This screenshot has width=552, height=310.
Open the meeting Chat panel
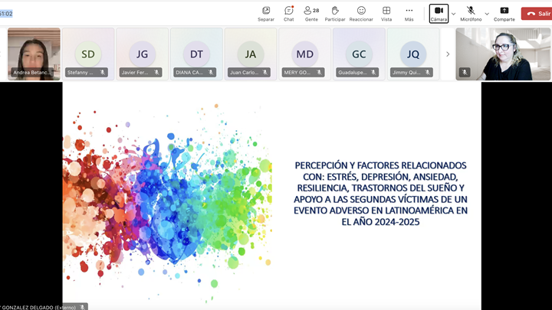point(288,11)
